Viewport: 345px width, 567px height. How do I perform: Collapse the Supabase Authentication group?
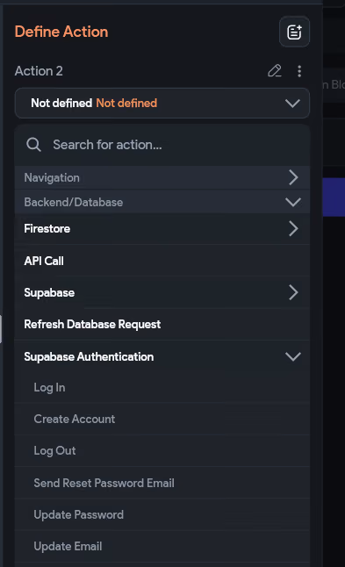click(x=293, y=356)
